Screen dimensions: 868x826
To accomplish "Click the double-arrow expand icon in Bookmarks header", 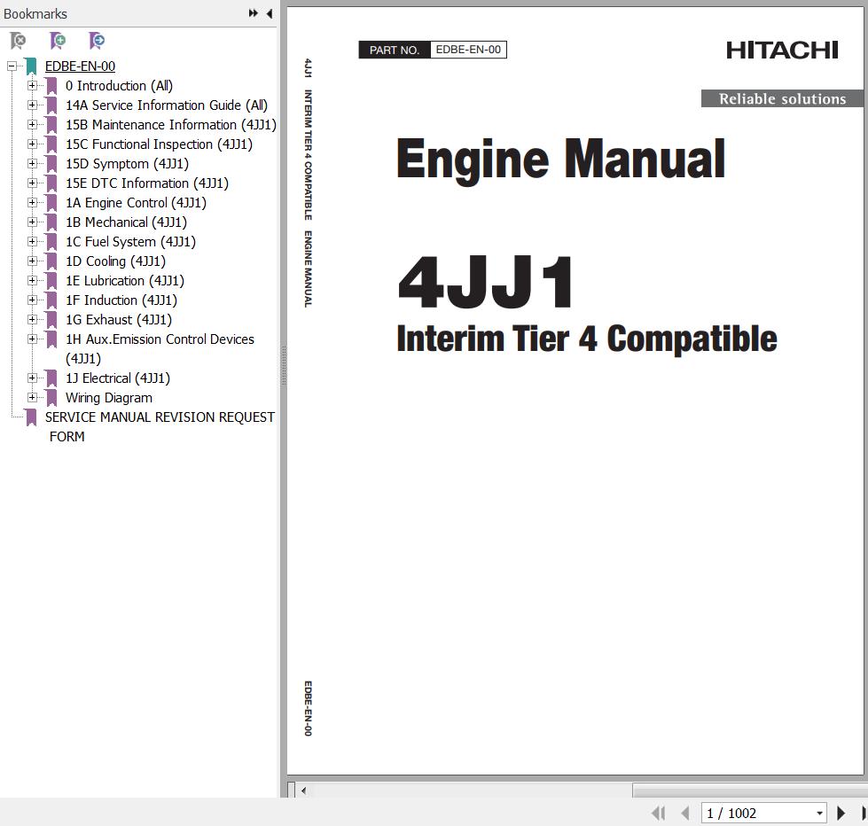I will click(x=253, y=13).
